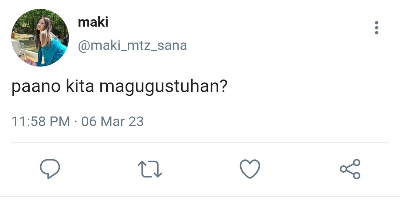Toggle retweet on for this post

(x=150, y=169)
